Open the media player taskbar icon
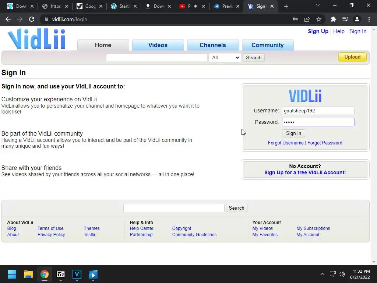 click(93, 274)
